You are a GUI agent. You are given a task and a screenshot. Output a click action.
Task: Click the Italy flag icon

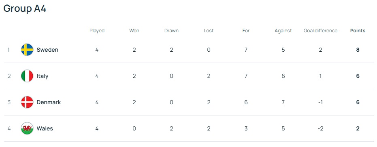pyautogui.click(x=27, y=76)
